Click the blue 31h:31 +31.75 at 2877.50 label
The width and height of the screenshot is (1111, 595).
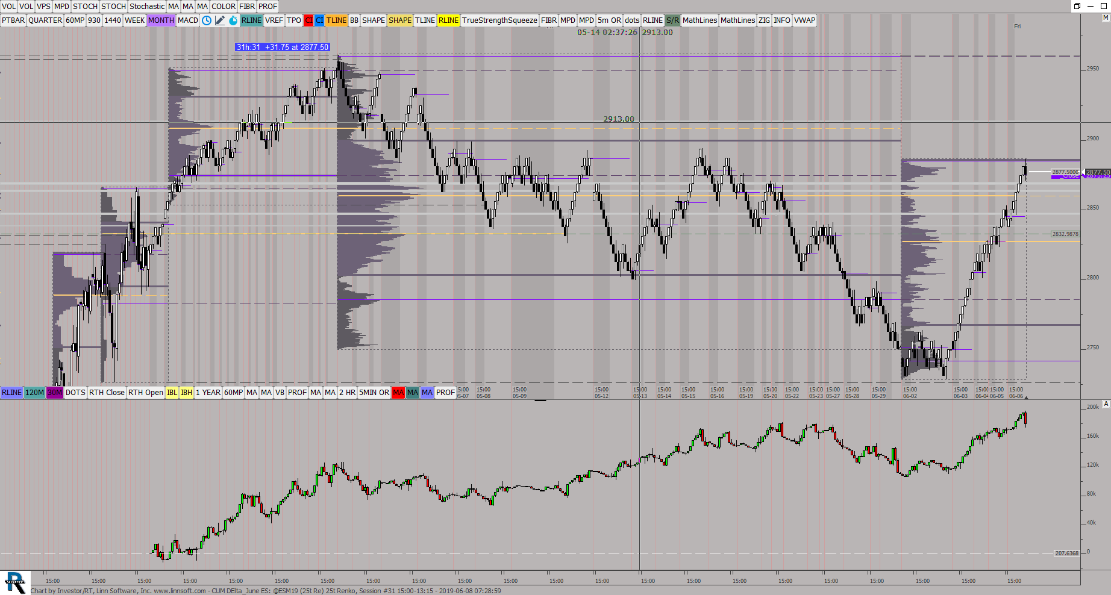[x=283, y=47]
